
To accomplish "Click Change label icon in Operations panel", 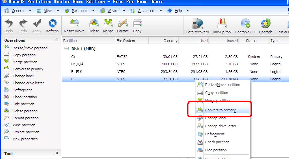I will coord(6,76).
